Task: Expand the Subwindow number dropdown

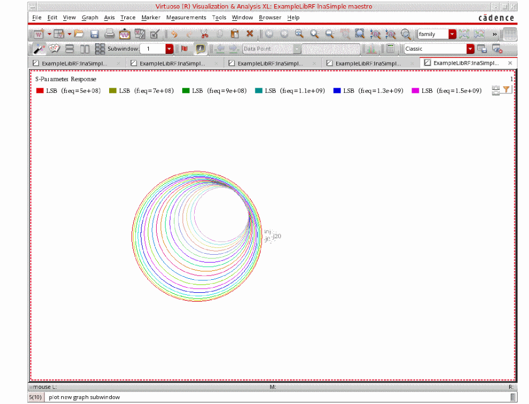Action: pos(169,49)
